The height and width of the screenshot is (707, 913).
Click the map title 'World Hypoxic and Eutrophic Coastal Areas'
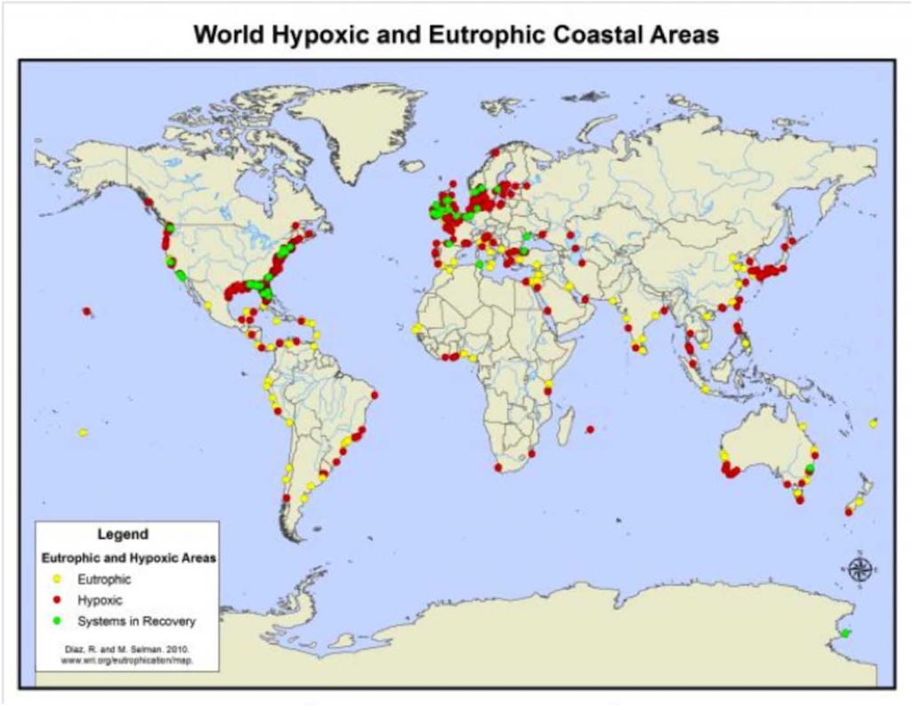coord(456,35)
